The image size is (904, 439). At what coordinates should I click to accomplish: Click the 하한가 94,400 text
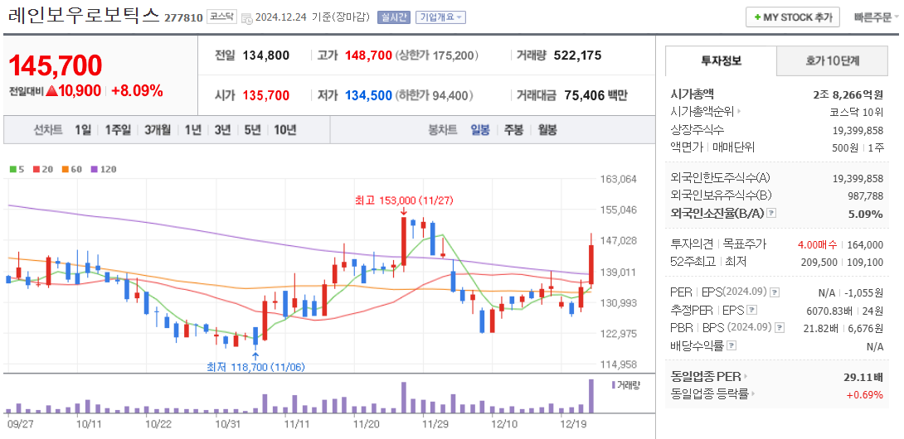[x=434, y=95]
